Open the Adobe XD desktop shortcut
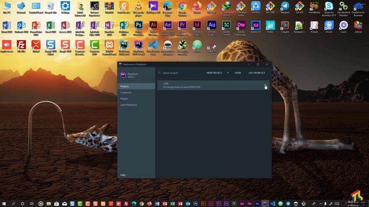This screenshot has height=207, width=369. pyautogui.click(x=255, y=27)
